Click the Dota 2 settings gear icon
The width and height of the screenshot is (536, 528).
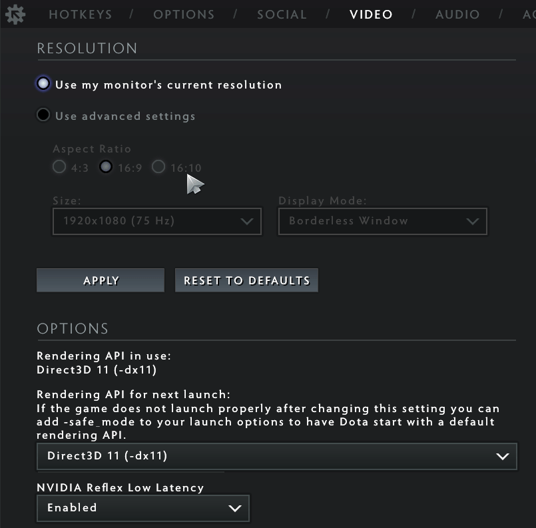[15, 14]
